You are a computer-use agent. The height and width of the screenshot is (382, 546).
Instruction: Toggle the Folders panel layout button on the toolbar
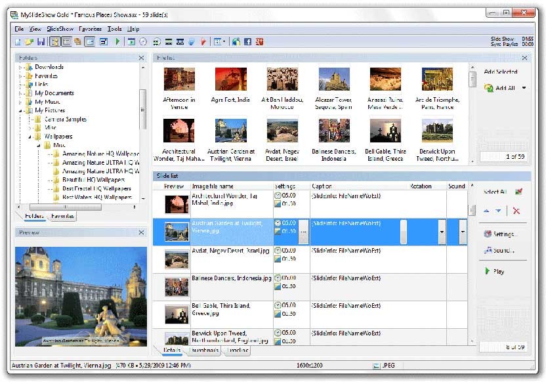(x=54, y=41)
